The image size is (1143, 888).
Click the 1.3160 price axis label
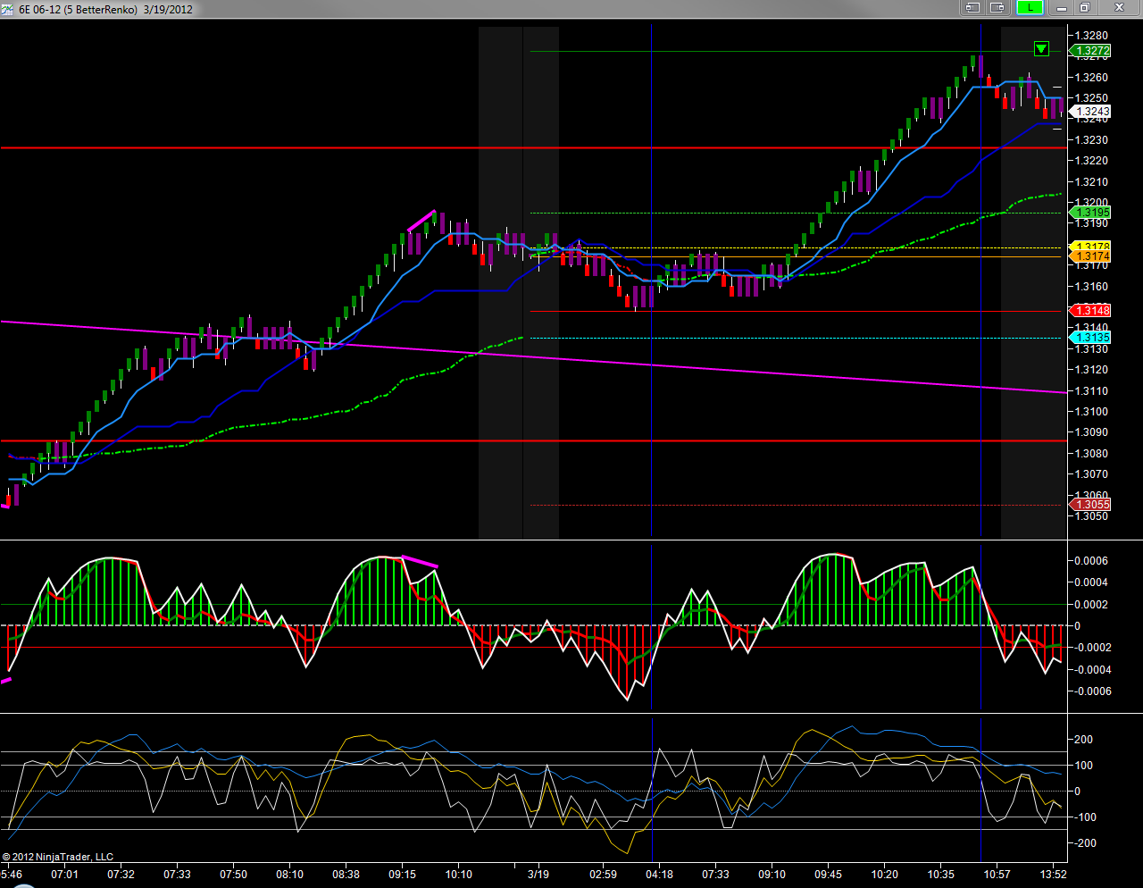point(1092,287)
